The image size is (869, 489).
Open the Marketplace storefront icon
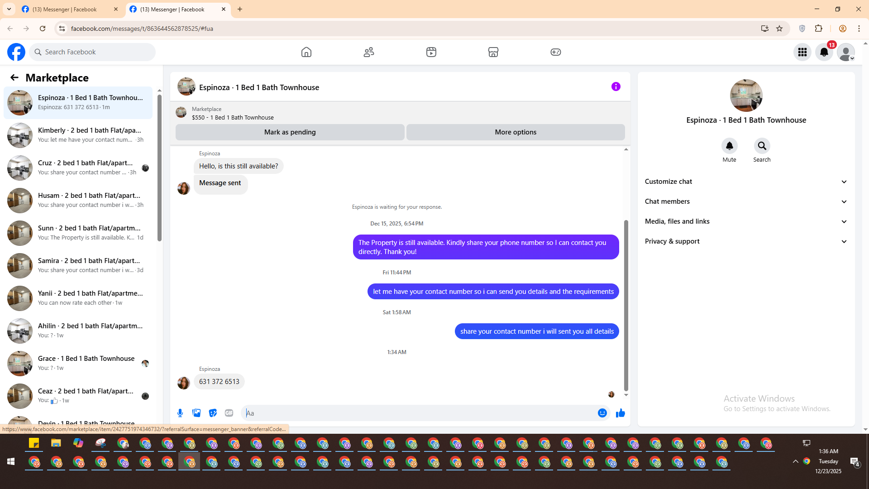click(x=493, y=52)
